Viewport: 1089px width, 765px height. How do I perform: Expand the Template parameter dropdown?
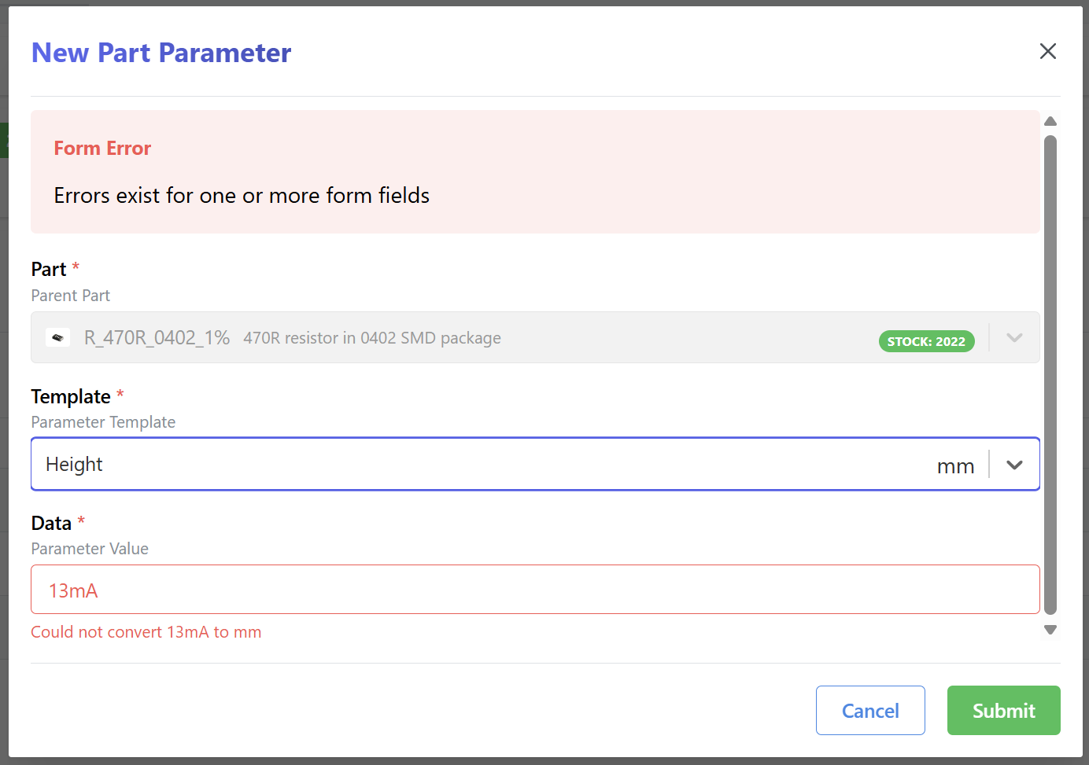click(1014, 464)
